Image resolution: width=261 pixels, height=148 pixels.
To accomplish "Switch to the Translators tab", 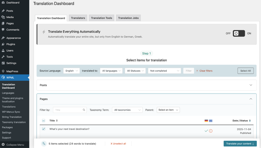I will (78, 18).
